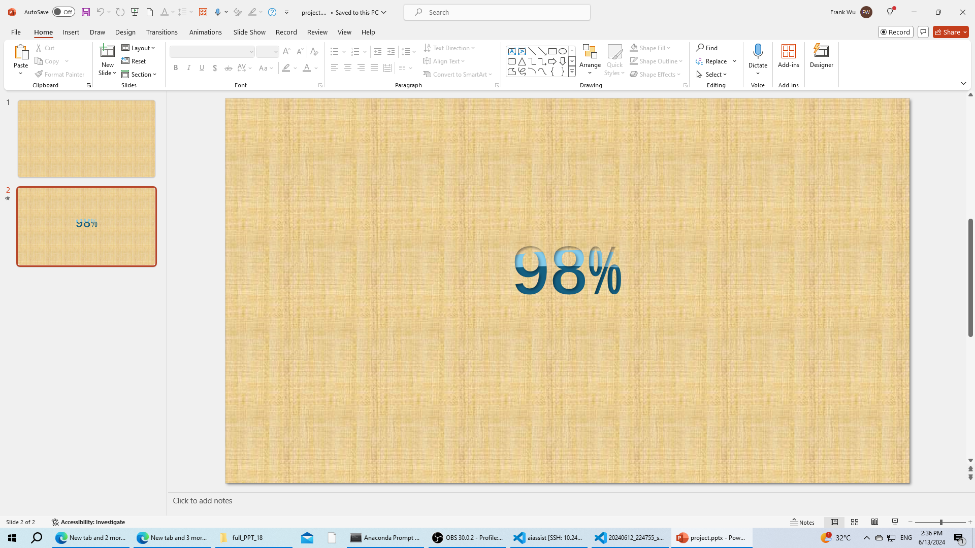Select slide 1 thumbnail

[86, 139]
